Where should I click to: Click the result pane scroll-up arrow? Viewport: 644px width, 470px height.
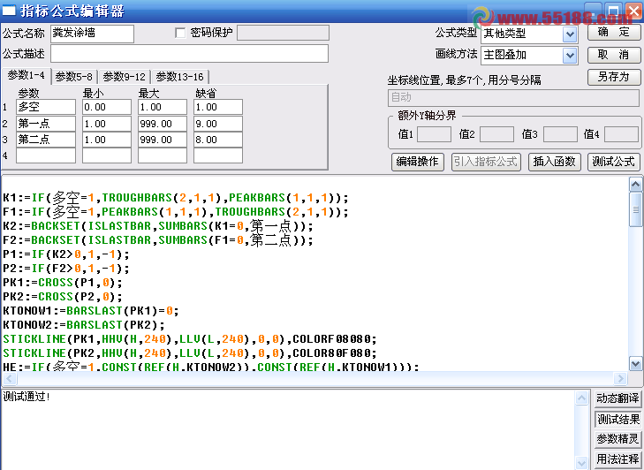click(x=581, y=398)
